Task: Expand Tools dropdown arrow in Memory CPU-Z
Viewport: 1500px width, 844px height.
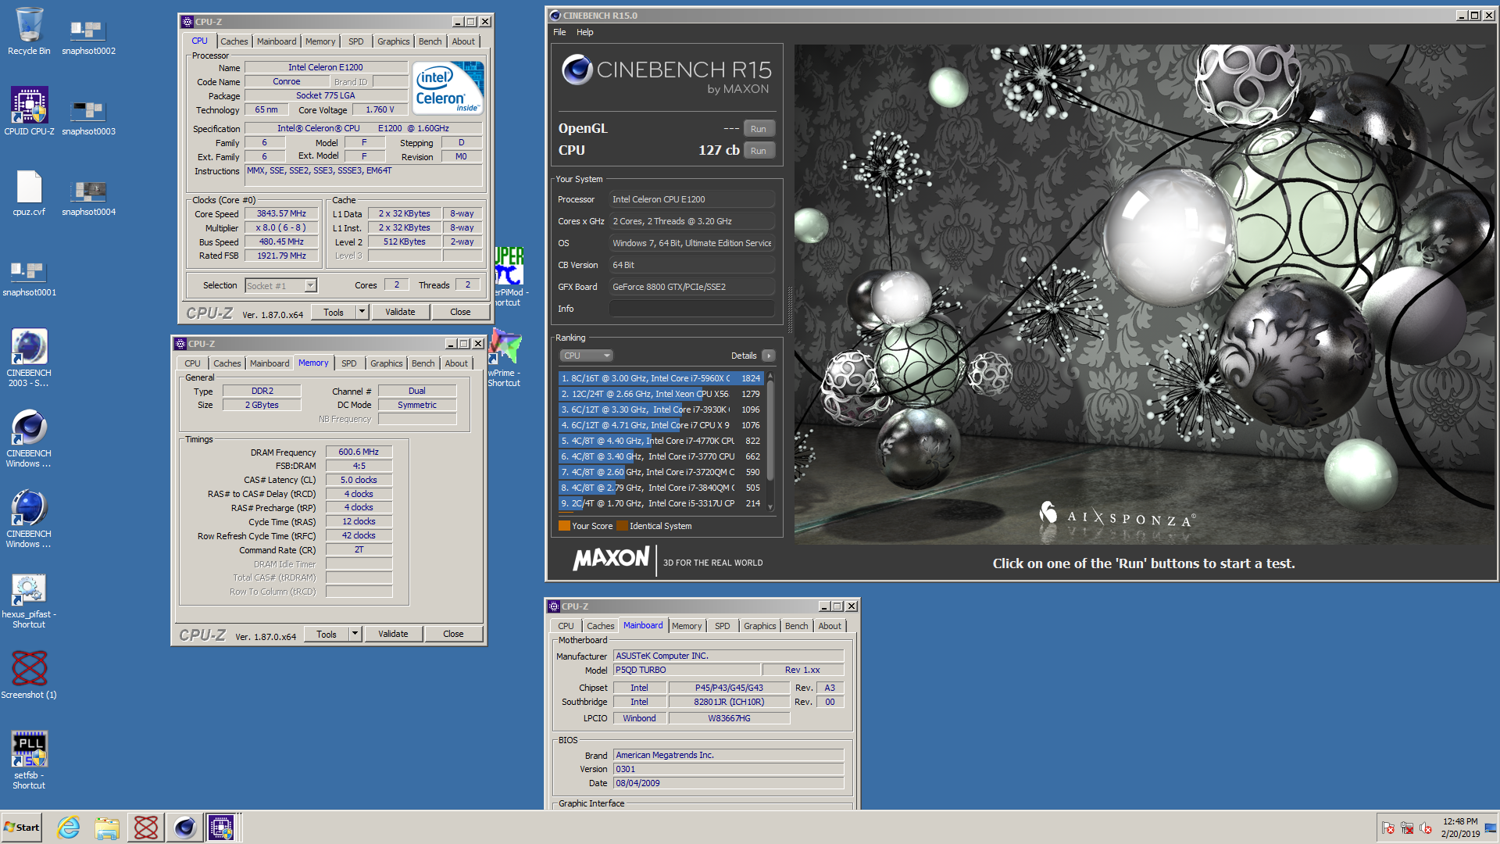Action: 355,634
